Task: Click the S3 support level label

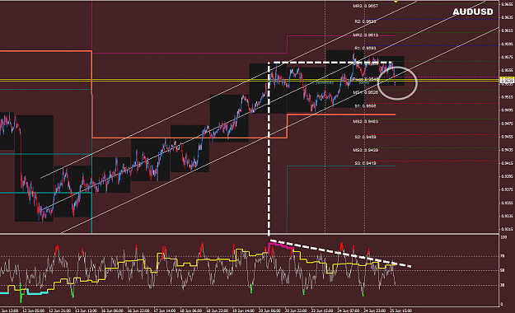Action: [365, 163]
